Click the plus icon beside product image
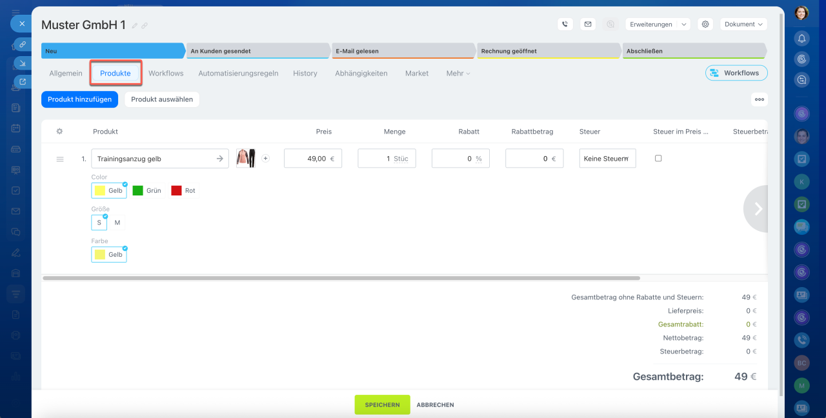The image size is (826, 418). pyautogui.click(x=265, y=158)
